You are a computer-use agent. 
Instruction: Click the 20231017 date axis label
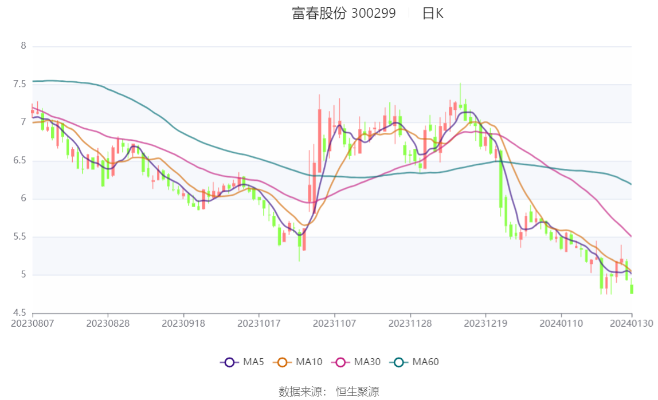259,324
